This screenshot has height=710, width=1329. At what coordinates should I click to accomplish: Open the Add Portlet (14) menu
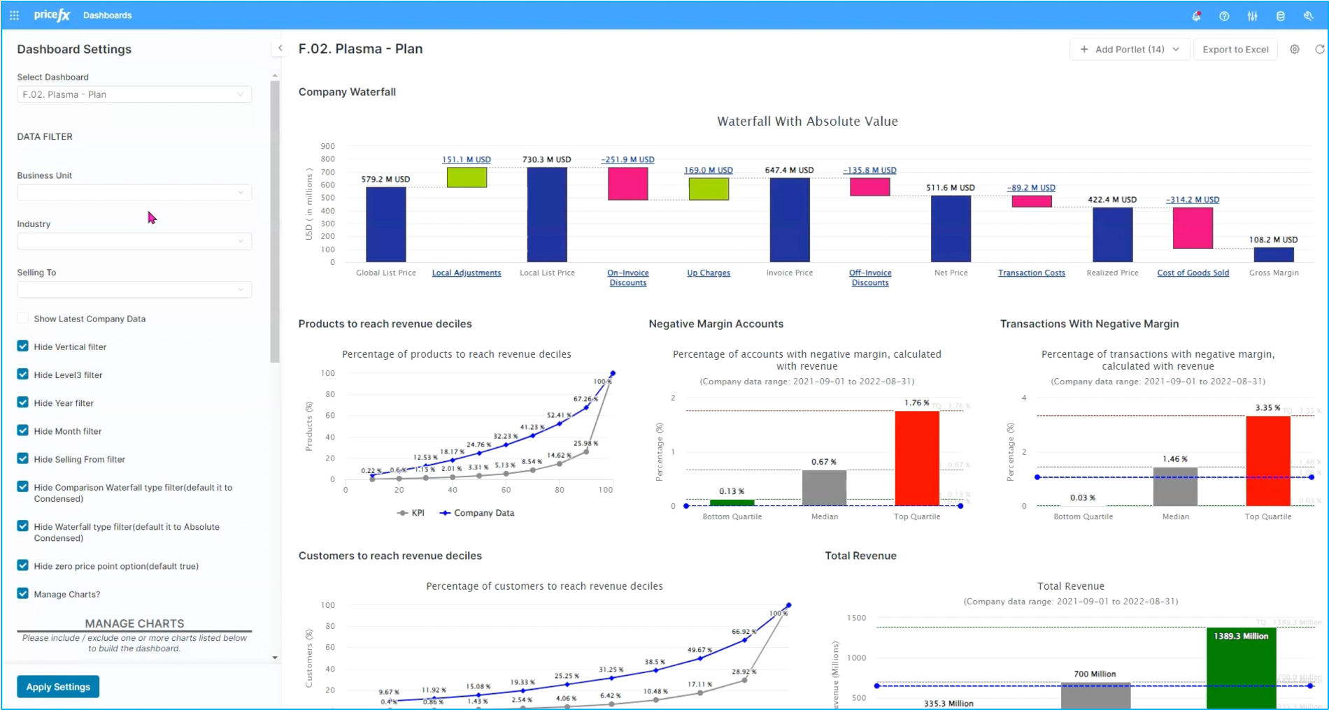[1129, 50]
